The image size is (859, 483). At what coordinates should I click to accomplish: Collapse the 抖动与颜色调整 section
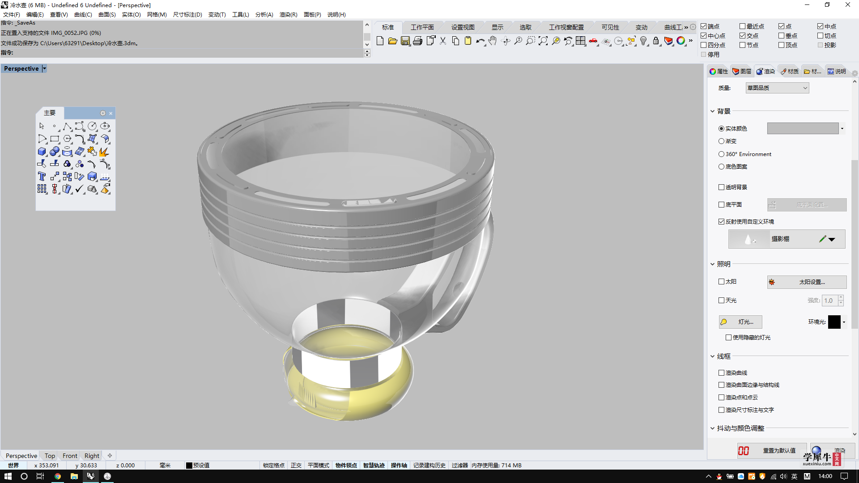point(713,428)
